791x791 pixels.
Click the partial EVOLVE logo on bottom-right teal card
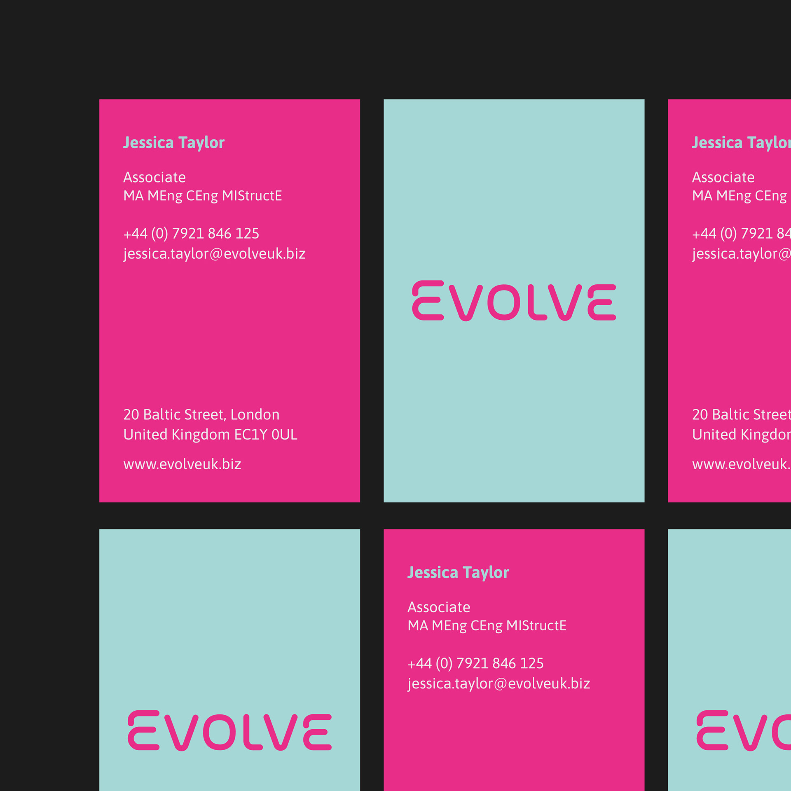pos(744,730)
